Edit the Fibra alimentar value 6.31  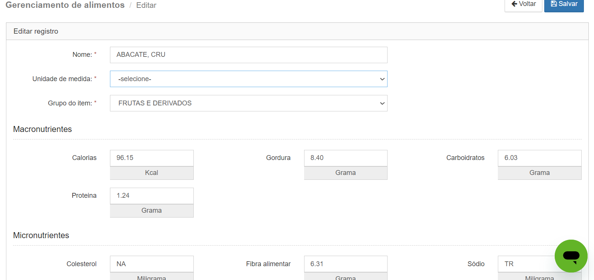click(x=346, y=264)
